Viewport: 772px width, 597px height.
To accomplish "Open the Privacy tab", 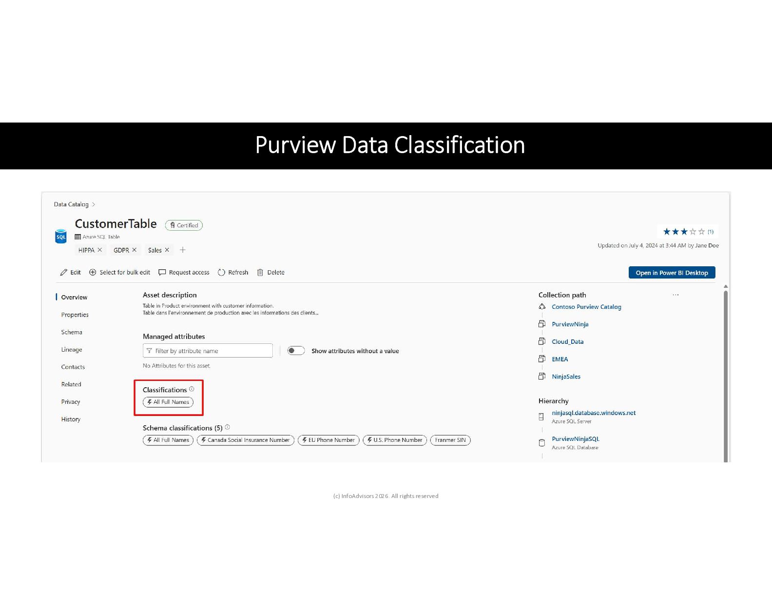I will [x=71, y=402].
